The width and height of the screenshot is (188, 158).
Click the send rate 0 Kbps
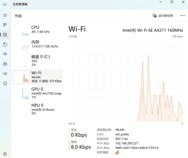[x=79, y=135]
